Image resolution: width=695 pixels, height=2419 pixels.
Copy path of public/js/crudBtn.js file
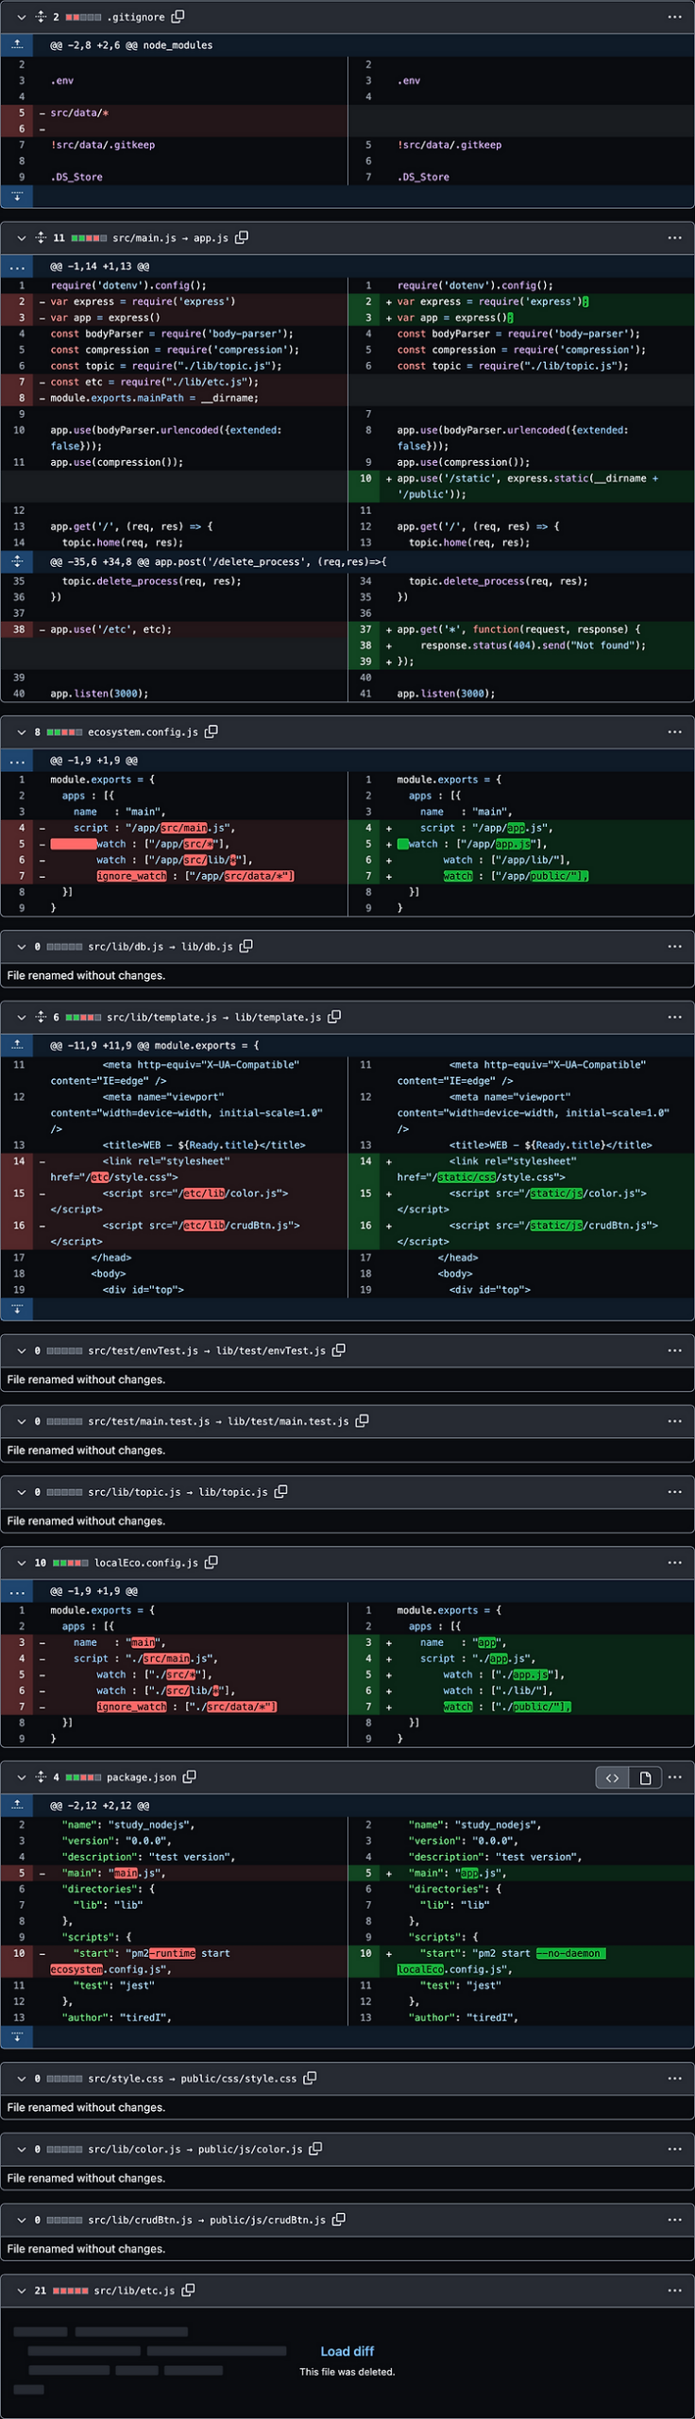point(339,2219)
